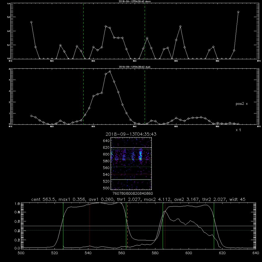Click "580" on the bottom profile plot axis
The width and height of the screenshot is (262, 262).
click(x=155, y=253)
